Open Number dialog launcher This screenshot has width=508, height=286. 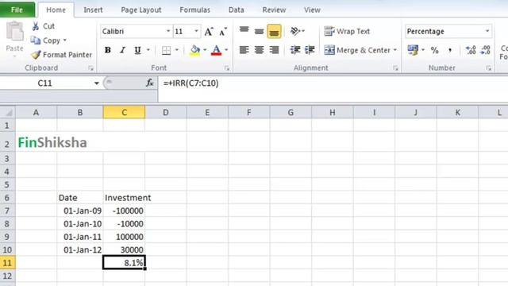pyautogui.click(x=489, y=68)
